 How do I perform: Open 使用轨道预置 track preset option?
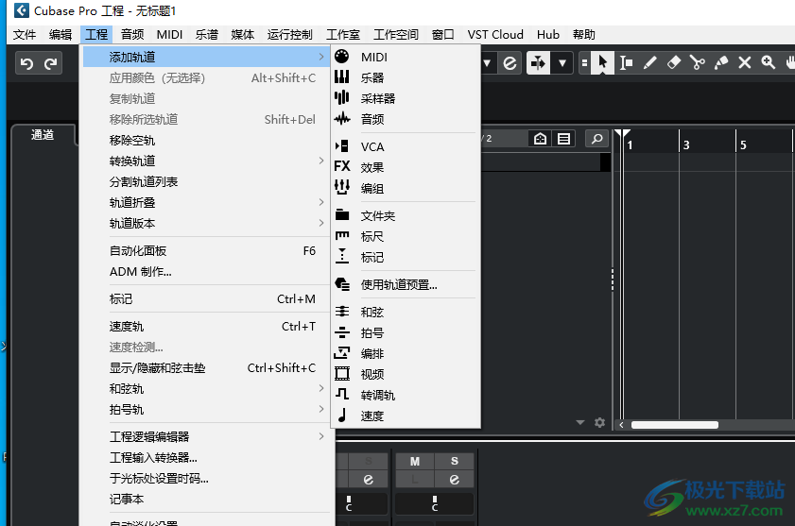tap(406, 284)
